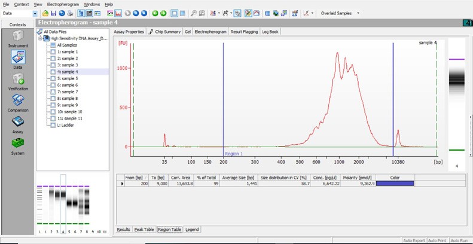Open the Peak Table tab
This screenshot has height=244, width=473.
coord(144,229)
